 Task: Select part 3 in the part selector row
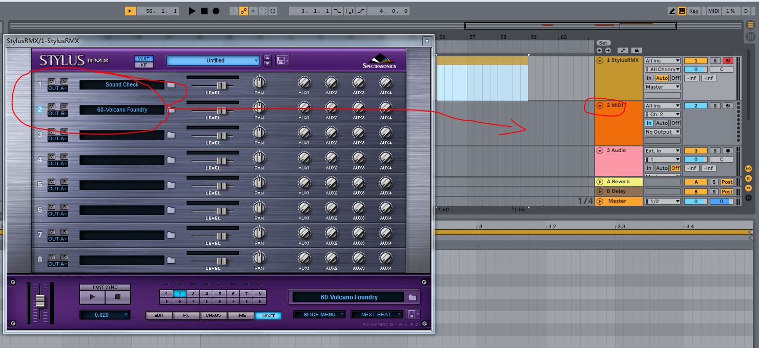point(193,294)
